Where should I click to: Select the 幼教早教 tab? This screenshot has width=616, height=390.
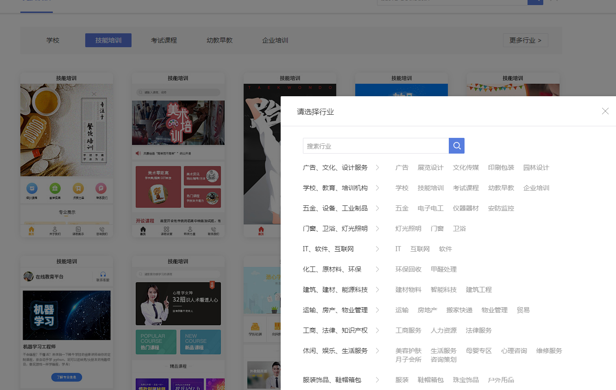coord(219,40)
